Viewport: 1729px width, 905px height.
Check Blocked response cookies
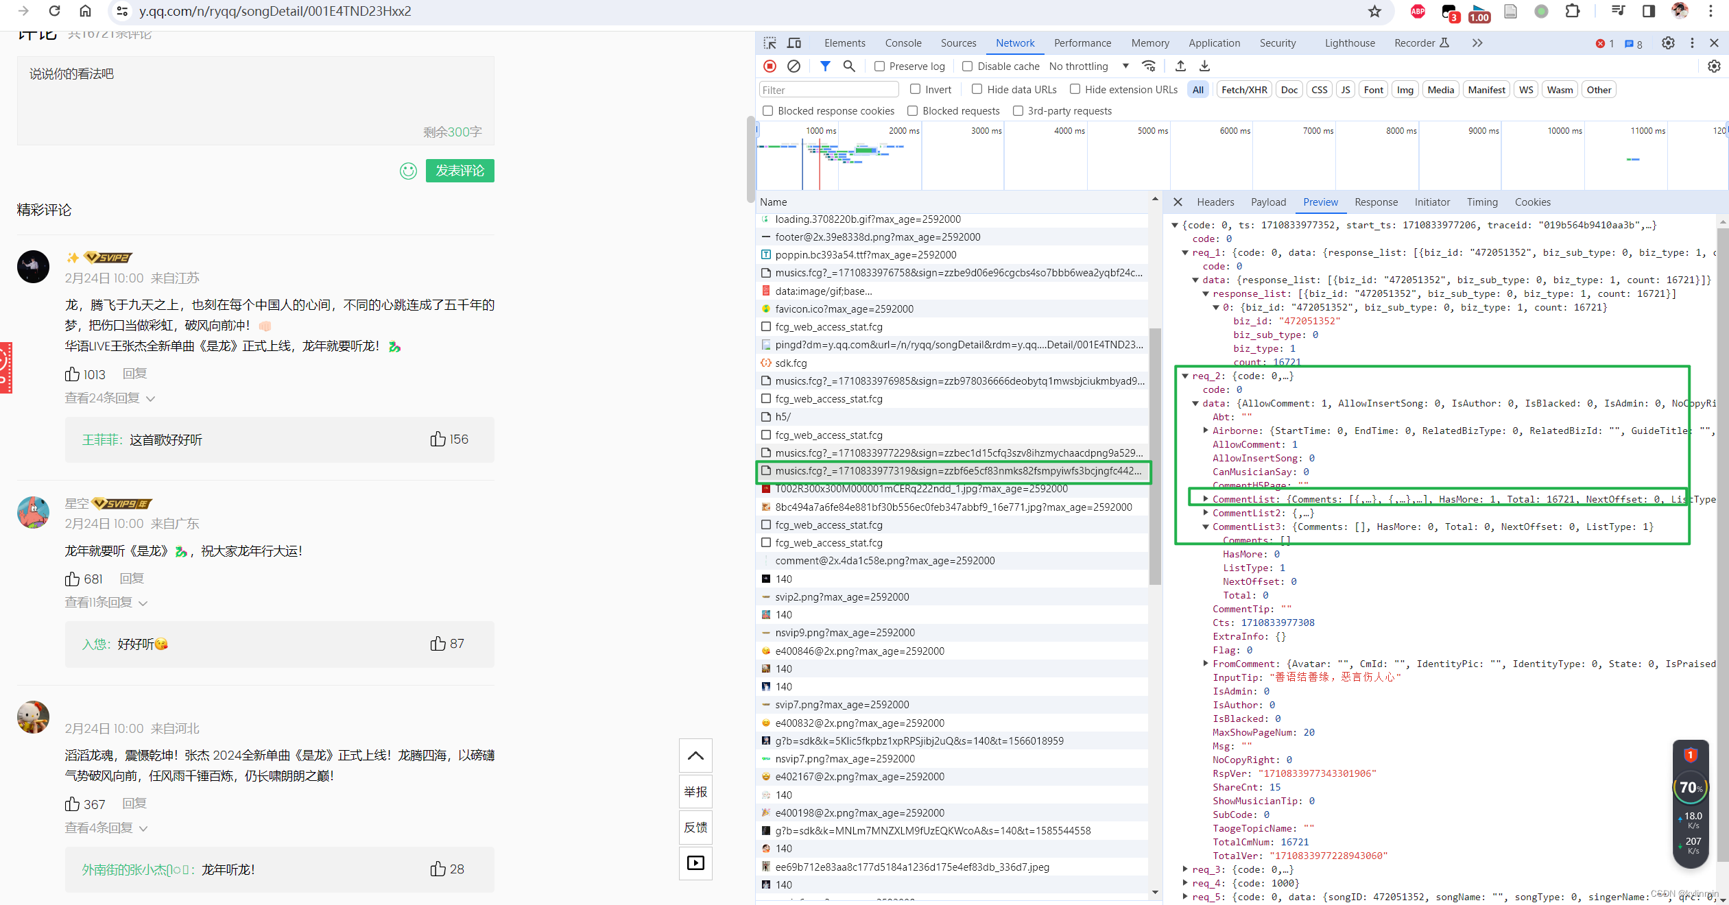click(767, 111)
